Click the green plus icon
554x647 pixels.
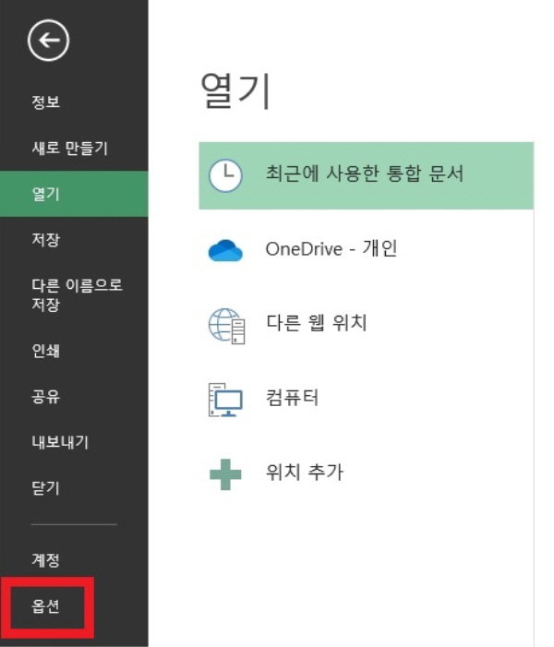[x=225, y=474]
